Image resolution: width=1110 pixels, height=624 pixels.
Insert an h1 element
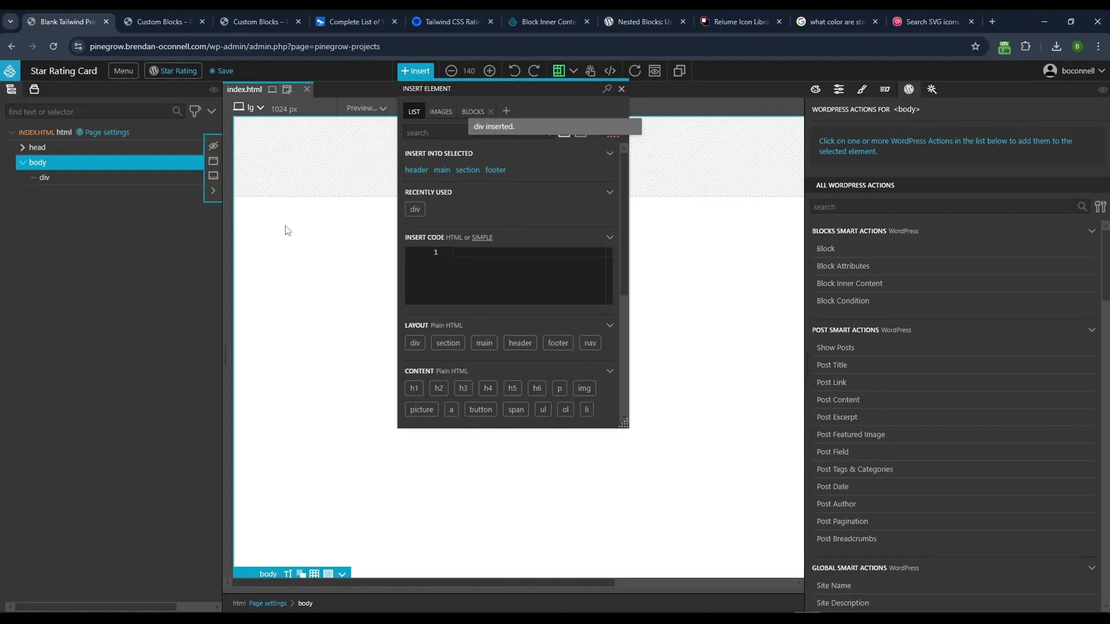414,388
